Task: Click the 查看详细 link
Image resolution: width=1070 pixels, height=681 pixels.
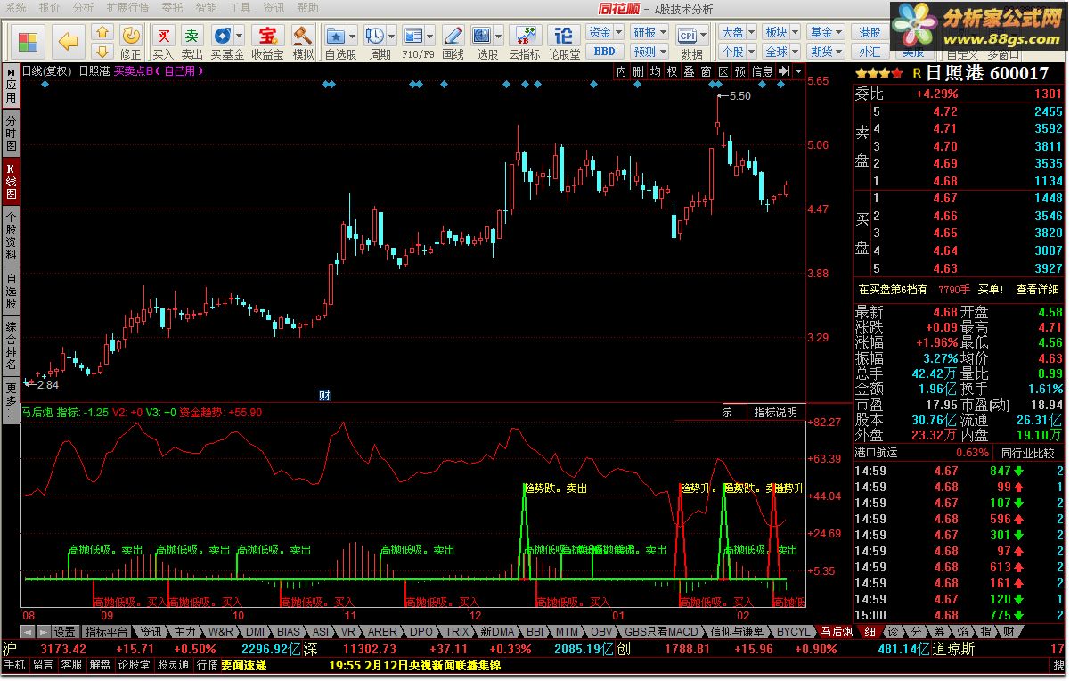Action: pyautogui.click(x=1037, y=290)
